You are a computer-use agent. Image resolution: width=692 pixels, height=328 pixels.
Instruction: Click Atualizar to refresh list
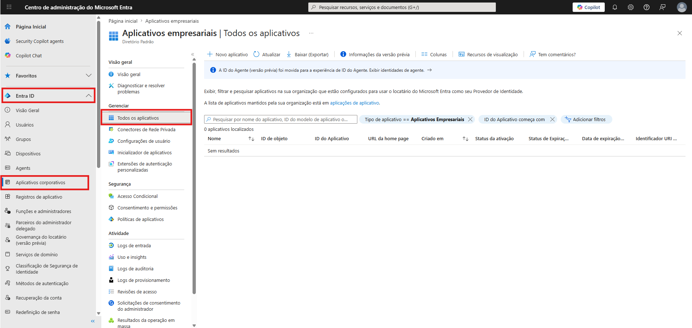[x=267, y=54]
